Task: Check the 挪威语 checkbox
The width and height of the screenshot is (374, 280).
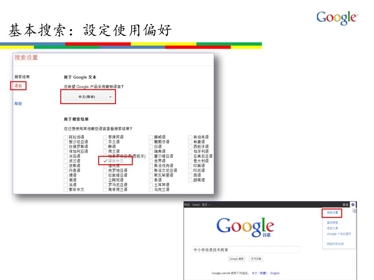Action: (x=151, y=137)
